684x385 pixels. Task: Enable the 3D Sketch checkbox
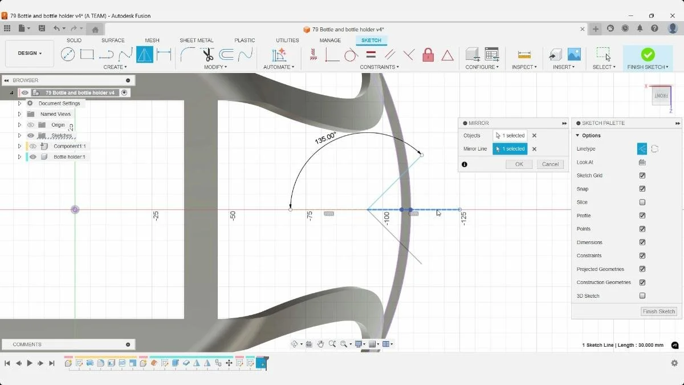click(642, 296)
